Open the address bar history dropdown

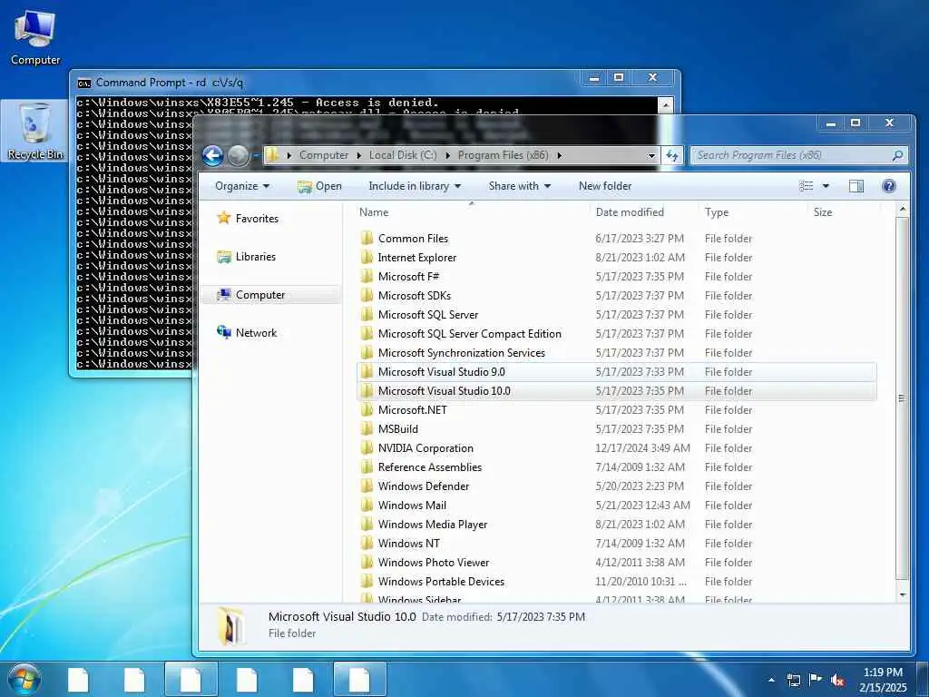click(x=651, y=156)
